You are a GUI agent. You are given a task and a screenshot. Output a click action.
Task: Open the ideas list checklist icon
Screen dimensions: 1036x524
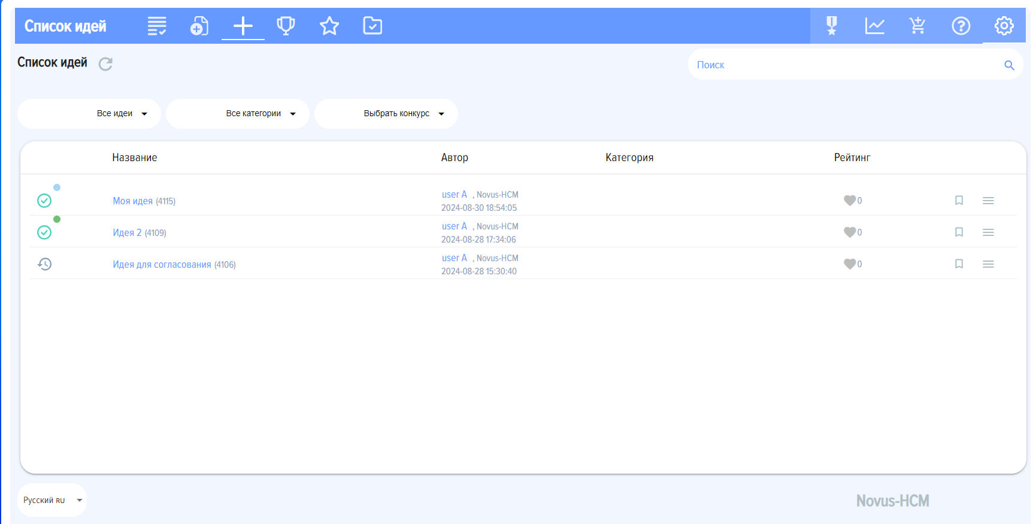157,26
